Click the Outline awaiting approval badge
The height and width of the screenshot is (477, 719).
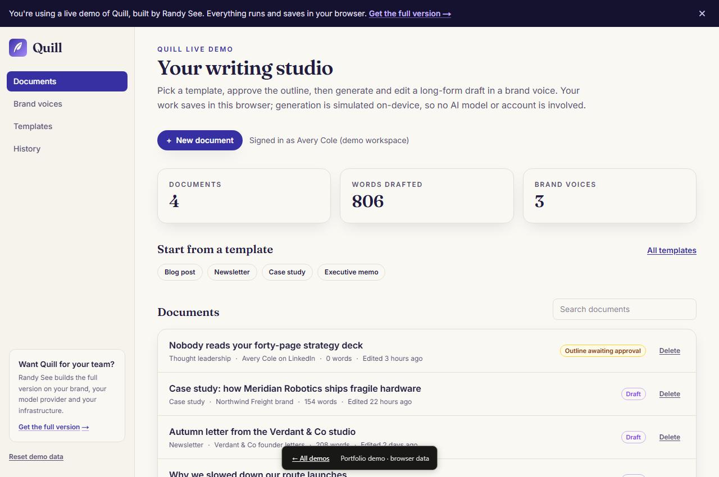pyautogui.click(x=603, y=351)
